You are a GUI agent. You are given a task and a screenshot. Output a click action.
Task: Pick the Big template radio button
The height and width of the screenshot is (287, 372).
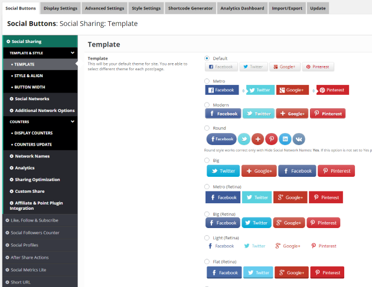point(207,160)
